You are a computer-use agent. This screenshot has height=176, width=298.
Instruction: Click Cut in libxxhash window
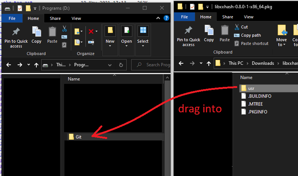pyautogui.click(x=241, y=27)
